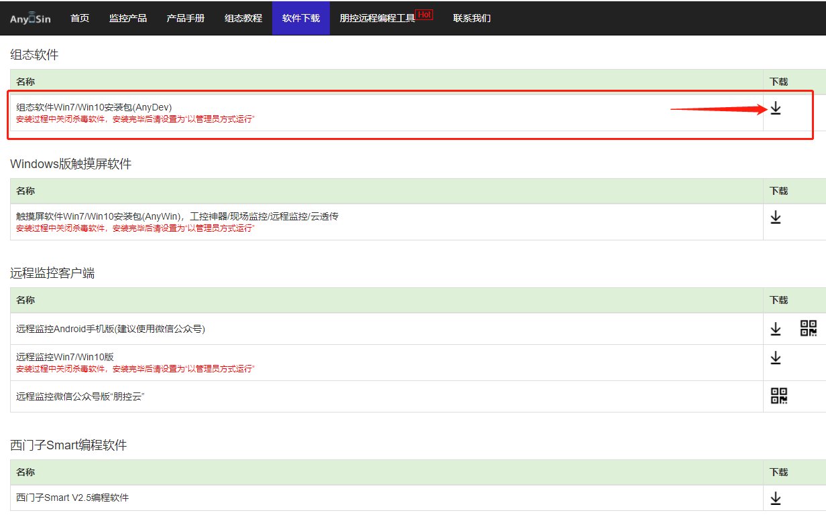826x523 pixels.
Task: Open the 监控产品 menu item
Action: [128, 18]
